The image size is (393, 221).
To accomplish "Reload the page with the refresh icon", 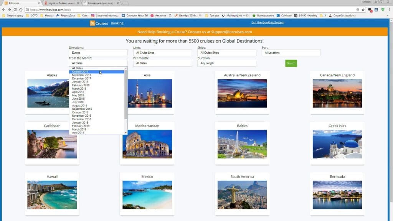I will 15,9.
